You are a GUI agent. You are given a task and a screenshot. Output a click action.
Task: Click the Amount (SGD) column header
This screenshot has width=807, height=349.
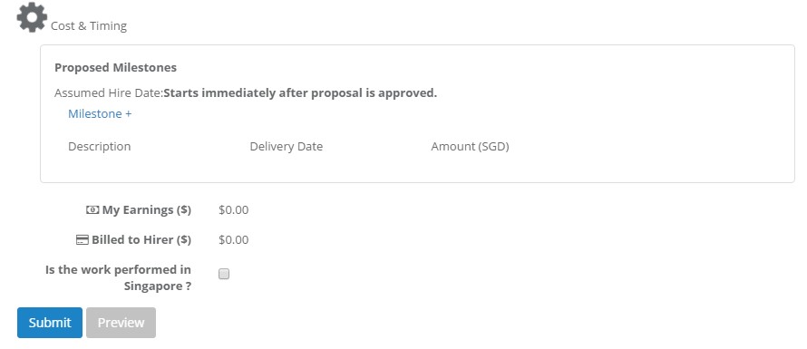(470, 146)
